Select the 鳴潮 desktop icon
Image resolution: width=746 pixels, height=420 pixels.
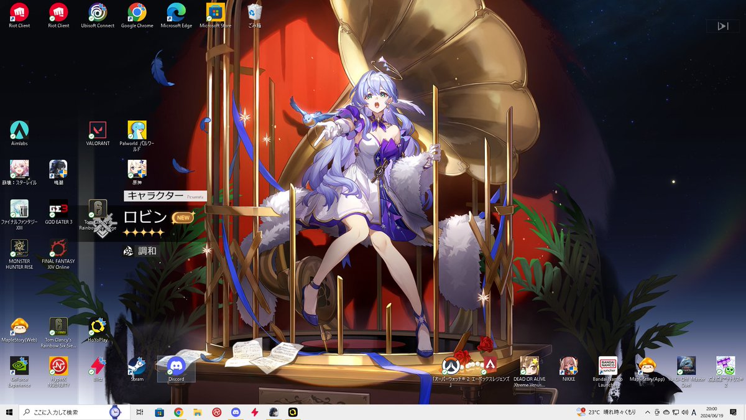(x=58, y=172)
